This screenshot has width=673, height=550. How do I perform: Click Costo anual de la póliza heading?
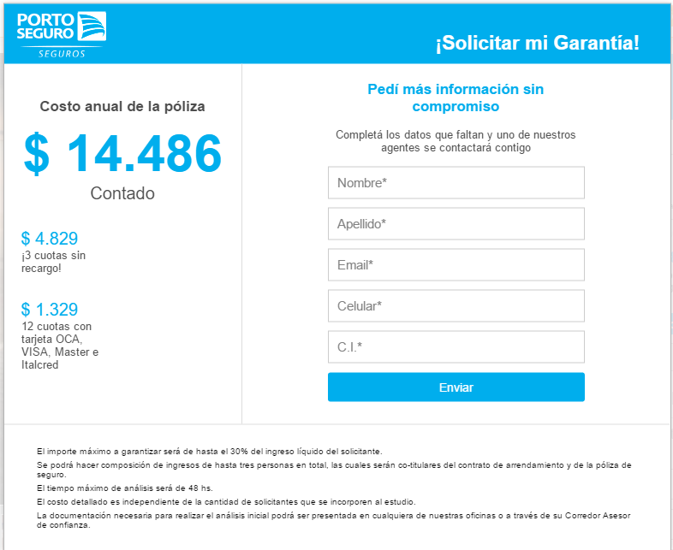[122, 106]
